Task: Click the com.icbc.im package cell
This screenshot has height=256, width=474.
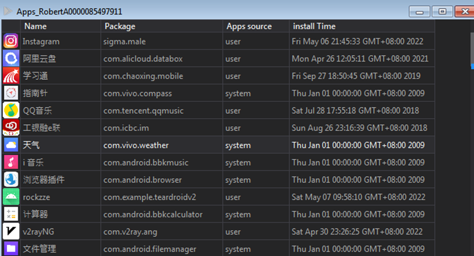Action: pos(162,127)
